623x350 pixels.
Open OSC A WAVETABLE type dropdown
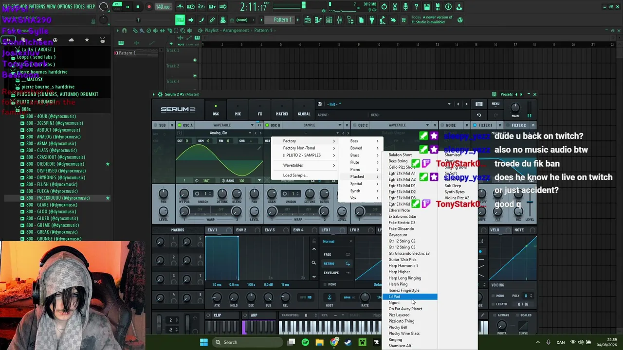pos(252,125)
